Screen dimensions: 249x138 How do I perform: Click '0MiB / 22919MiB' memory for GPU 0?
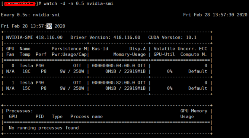coord(125,71)
